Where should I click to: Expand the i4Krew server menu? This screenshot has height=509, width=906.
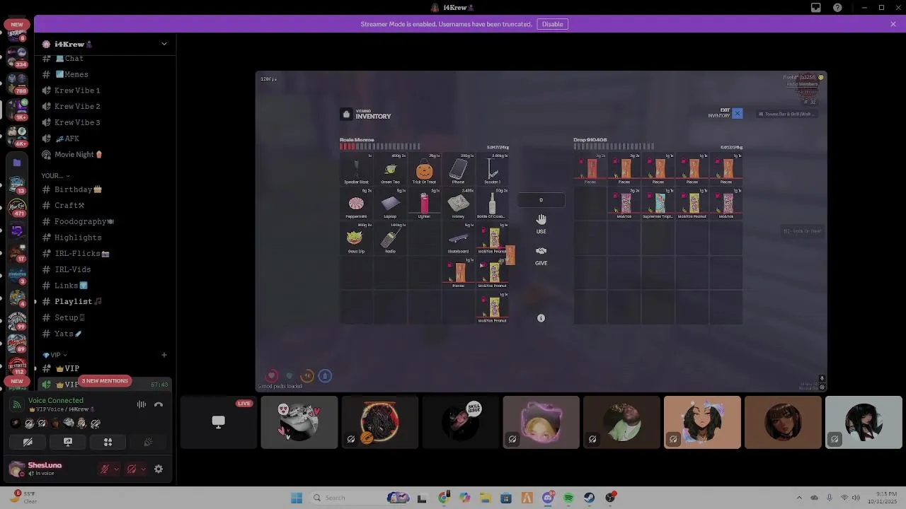coord(164,44)
